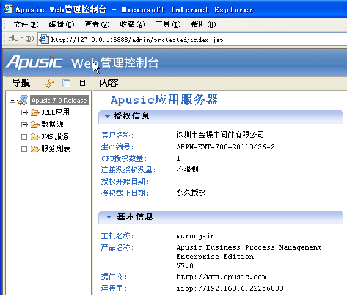
Task: Click the maximize panel icon beside 导航
Action: point(82,83)
